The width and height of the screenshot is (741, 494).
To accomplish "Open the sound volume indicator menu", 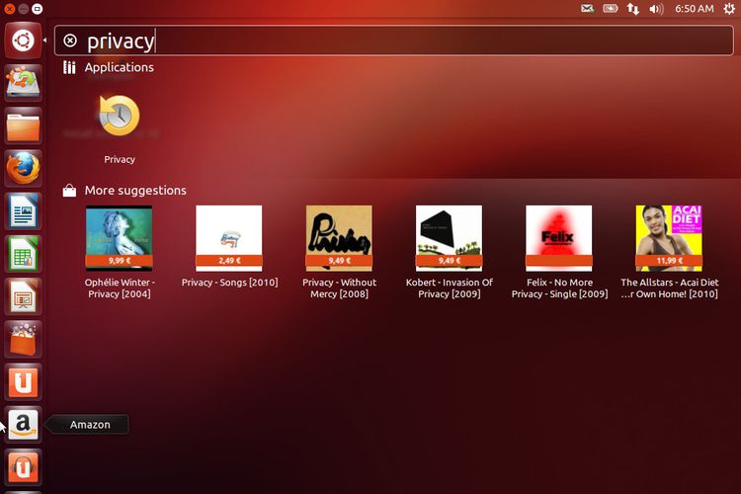I will click(657, 9).
